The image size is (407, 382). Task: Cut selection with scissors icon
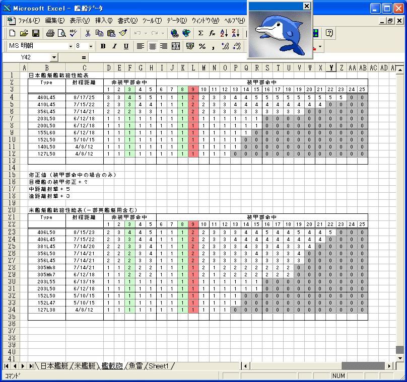(x=88, y=33)
